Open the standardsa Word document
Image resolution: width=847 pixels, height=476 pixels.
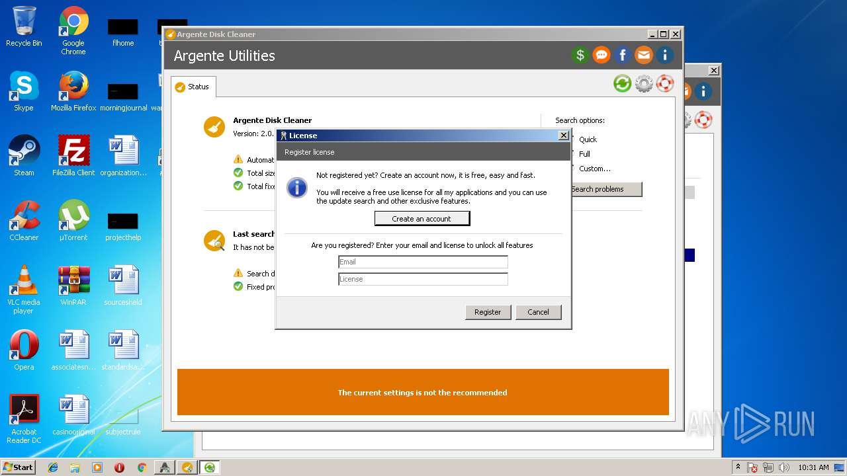tap(123, 350)
